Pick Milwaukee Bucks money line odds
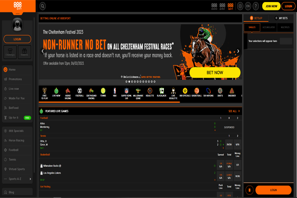 point(238,165)
